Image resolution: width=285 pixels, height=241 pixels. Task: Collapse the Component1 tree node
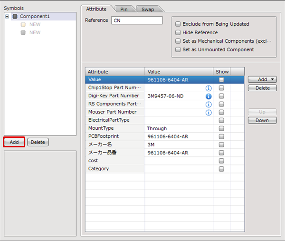(x=7, y=17)
